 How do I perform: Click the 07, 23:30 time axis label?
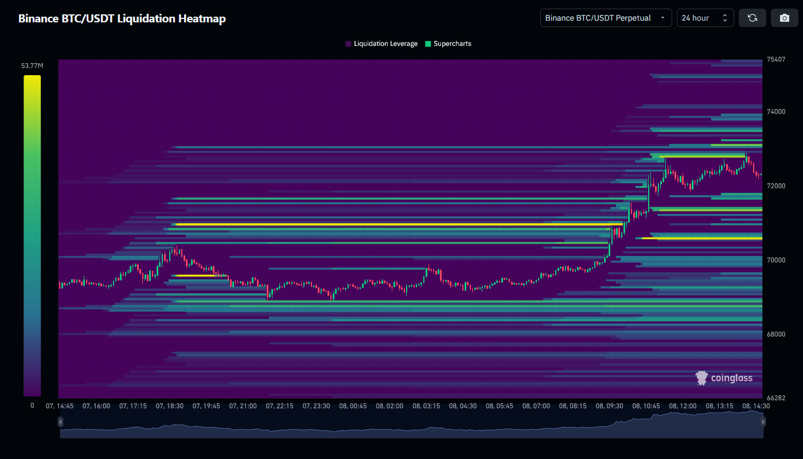316,406
